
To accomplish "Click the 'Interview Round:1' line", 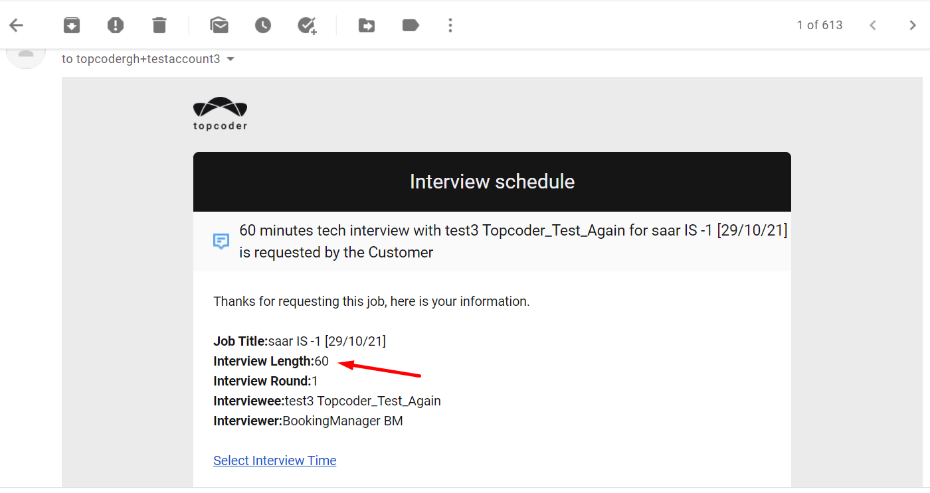I will click(x=266, y=381).
